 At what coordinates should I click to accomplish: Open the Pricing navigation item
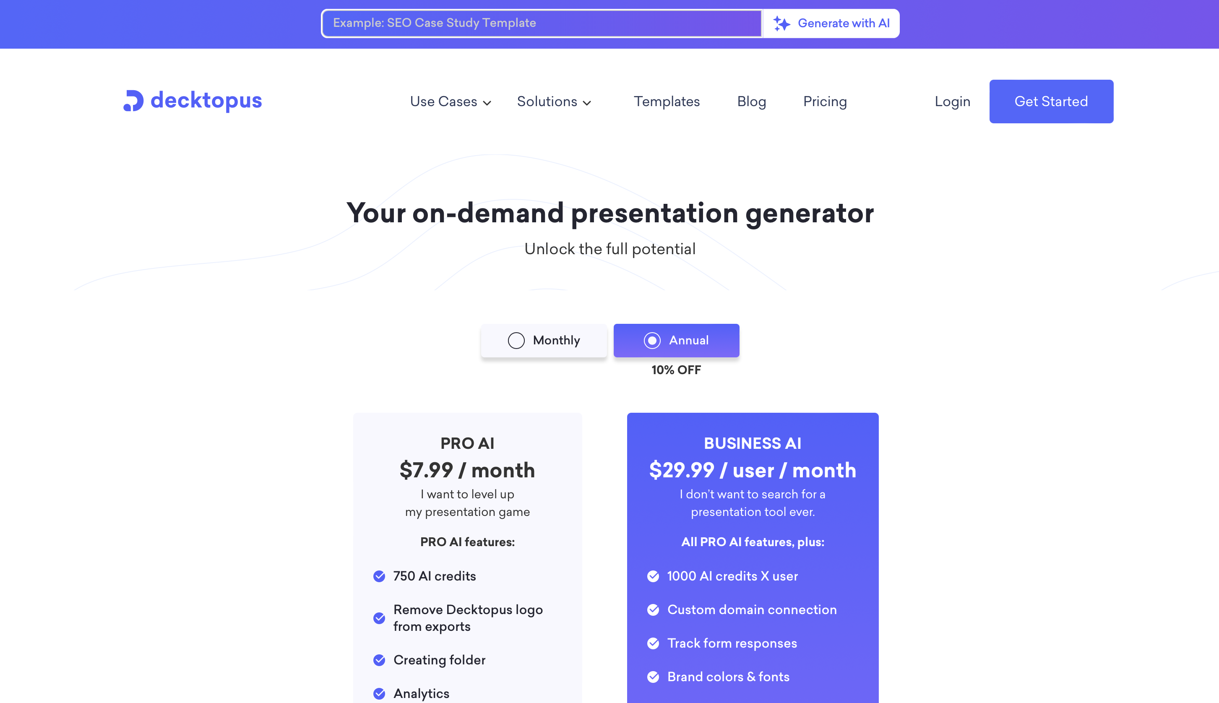point(825,101)
